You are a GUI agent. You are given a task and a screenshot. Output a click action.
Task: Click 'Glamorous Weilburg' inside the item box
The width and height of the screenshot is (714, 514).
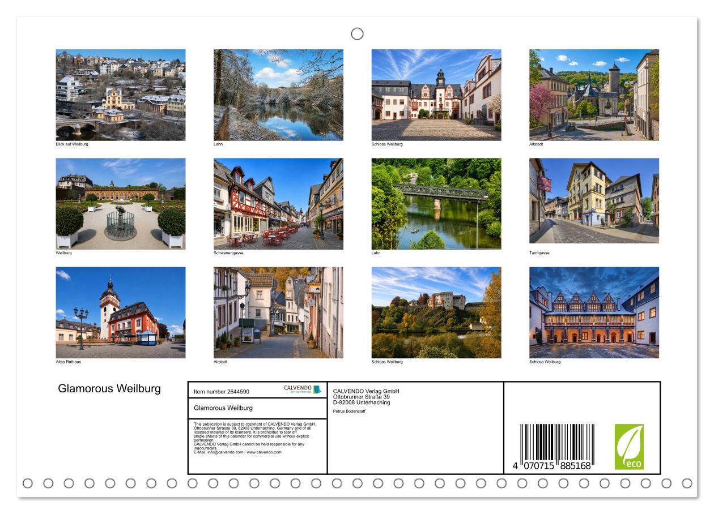(x=223, y=408)
